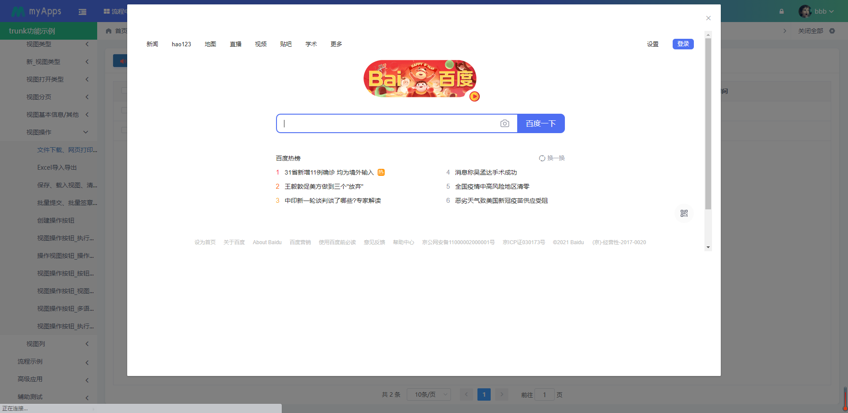Click the refresh icon next to 换一换
The width and height of the screenshot is (848, 413).
[542, 158]
